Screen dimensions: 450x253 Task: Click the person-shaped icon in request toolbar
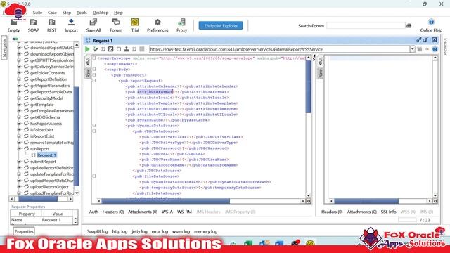(127, 49)
